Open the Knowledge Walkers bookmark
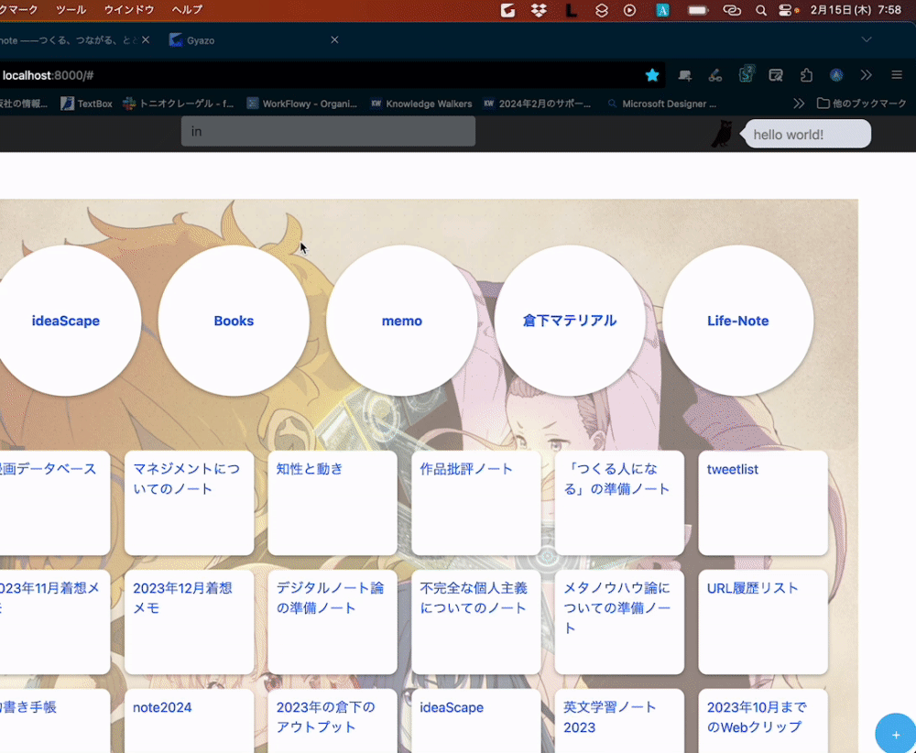 tap(421, 104)
